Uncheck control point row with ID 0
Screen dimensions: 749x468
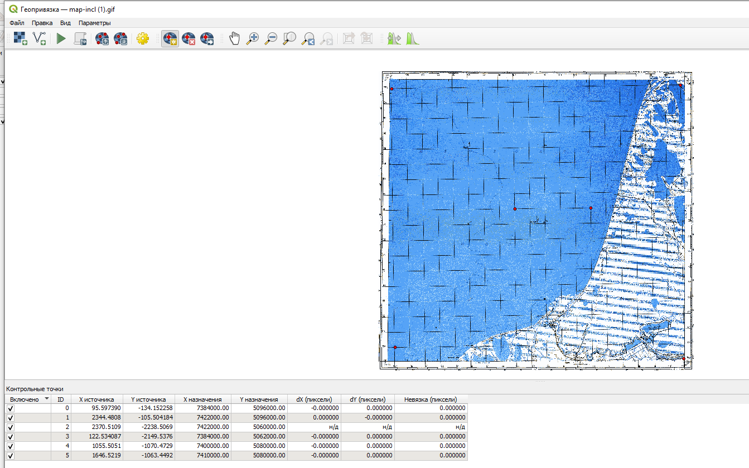click(11, 408)
